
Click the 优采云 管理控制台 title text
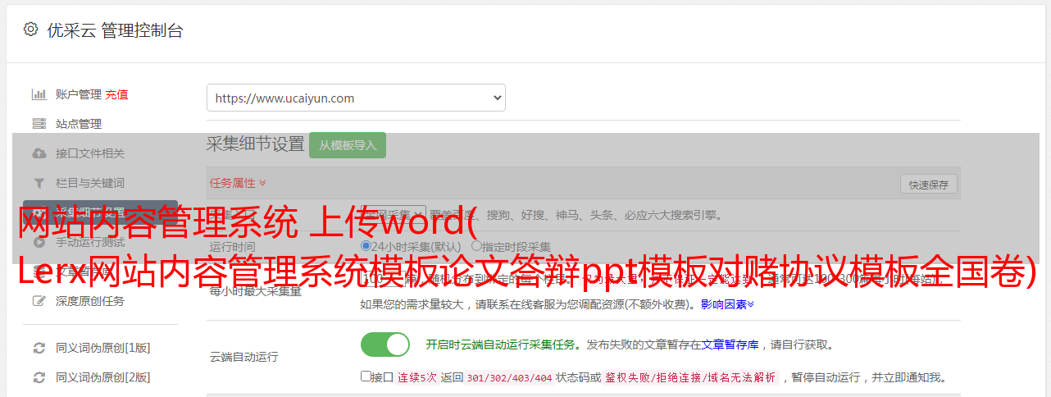[115, 30]
